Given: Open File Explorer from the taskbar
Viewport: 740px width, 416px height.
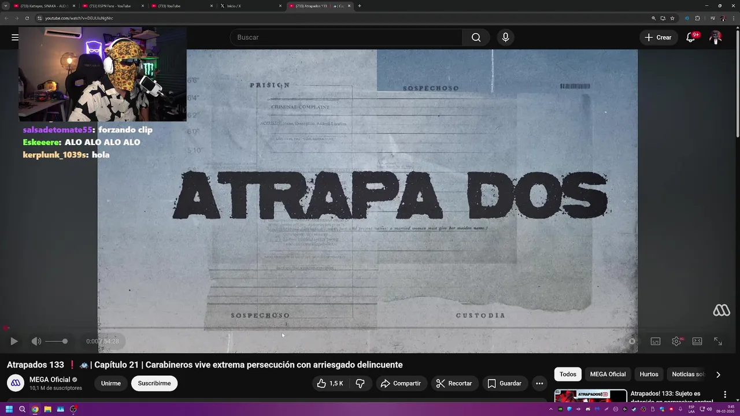Looking at the screenshot, I should [x=47, y=409].
